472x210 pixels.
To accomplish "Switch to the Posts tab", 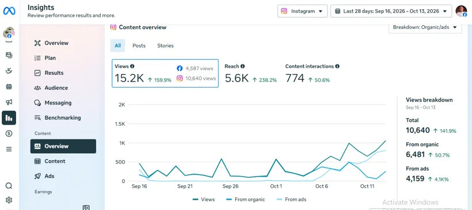I will [139, 45].
